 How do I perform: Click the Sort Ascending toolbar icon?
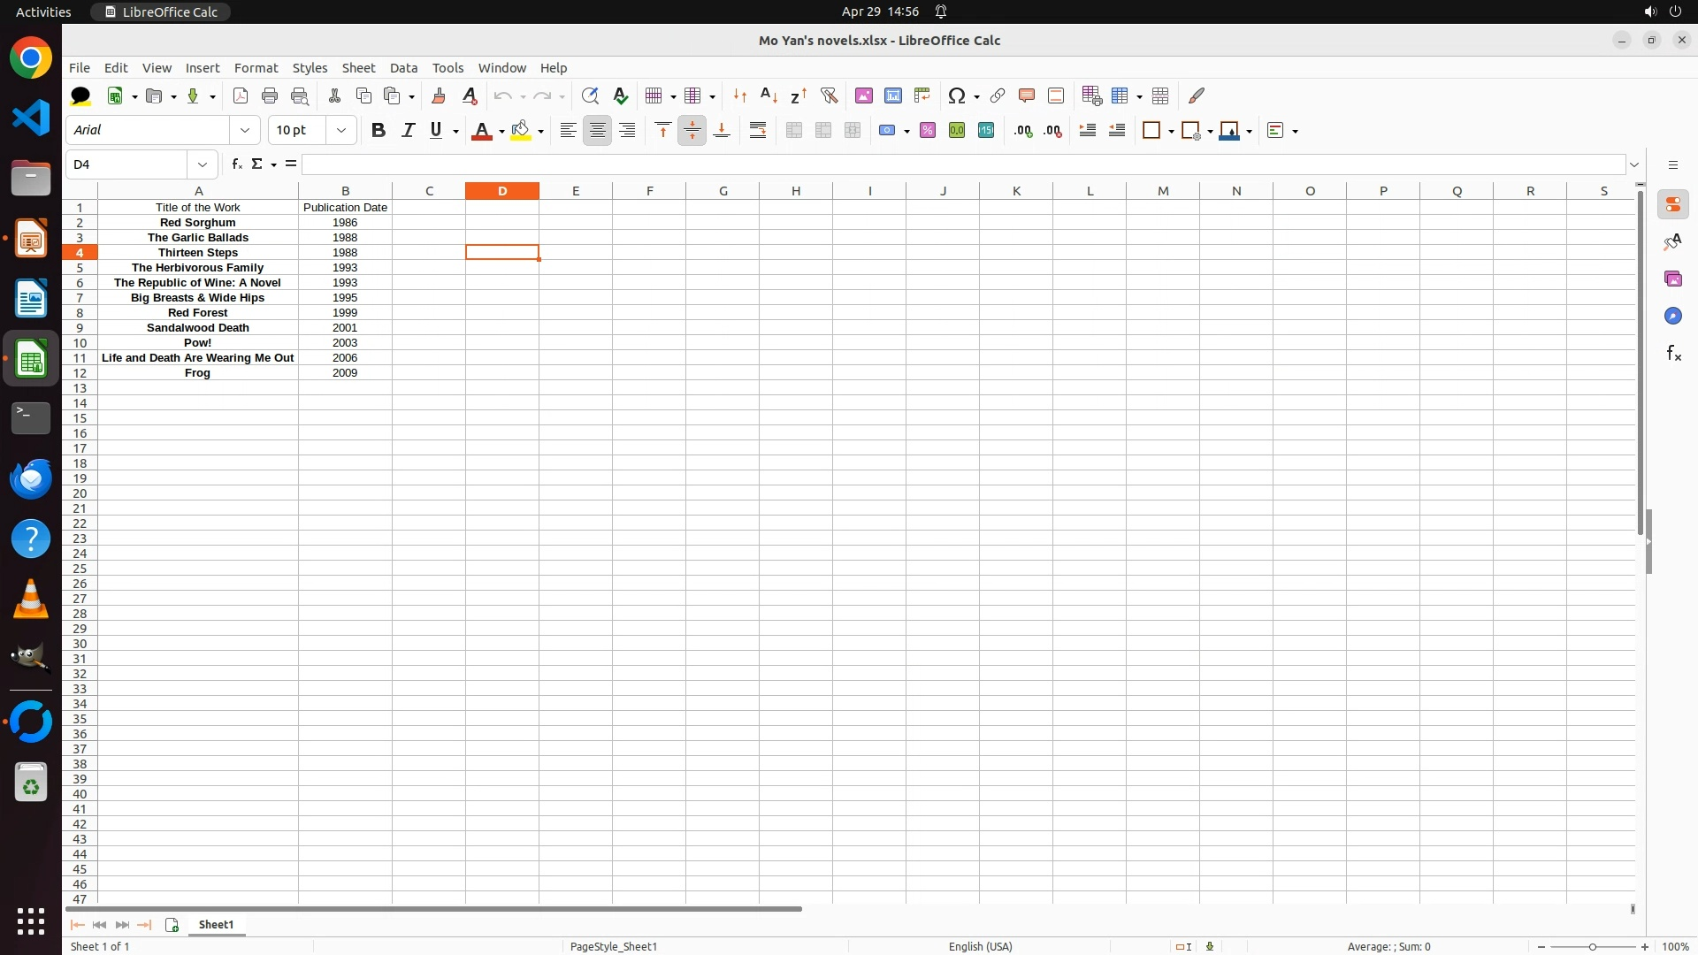pyautogui.click(x=769, y=95)
